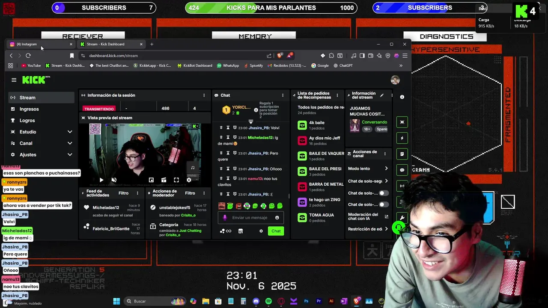Open Acciones de canal options menu
The height and width of the screenshot is (308, 548).
coord(385,154)
